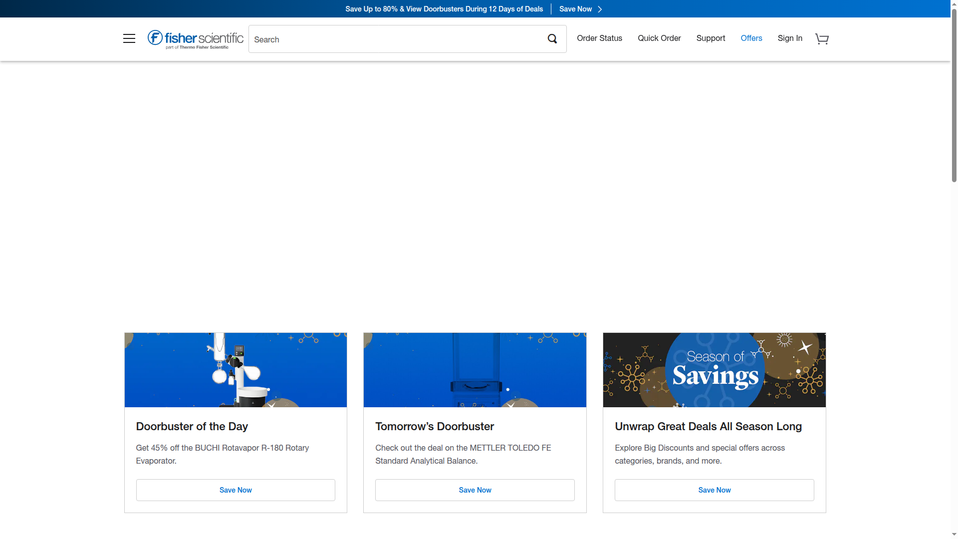958x539 pixels.
Task: Click the scrollbar down arrow
Action: pyautogui.click(x=954, y=534)
